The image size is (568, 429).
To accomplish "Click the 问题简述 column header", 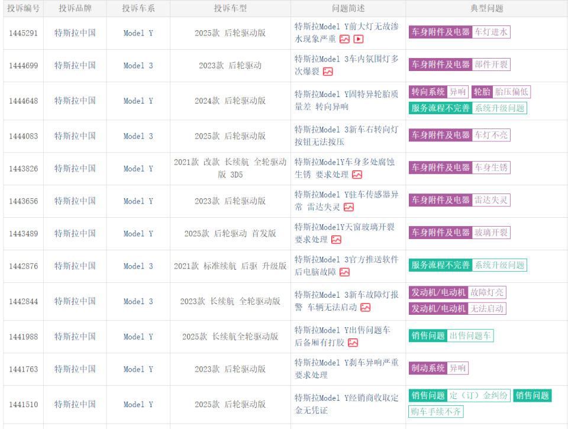I will 348,8.
